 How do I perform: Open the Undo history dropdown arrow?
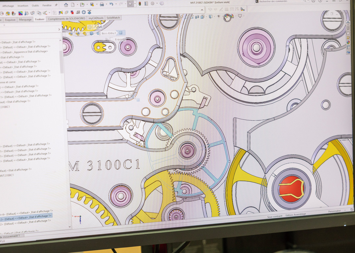tap(115, 4)
